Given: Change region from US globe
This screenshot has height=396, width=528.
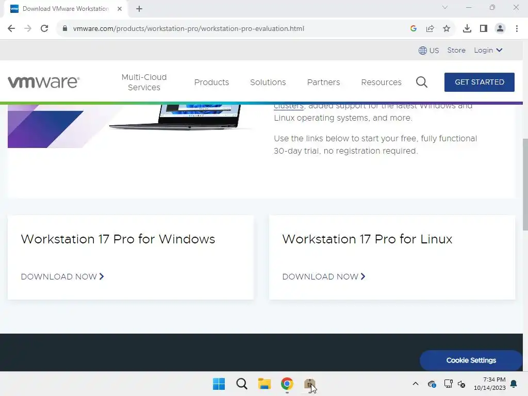Looking at the screenshot, I should (x=428, y=51).
